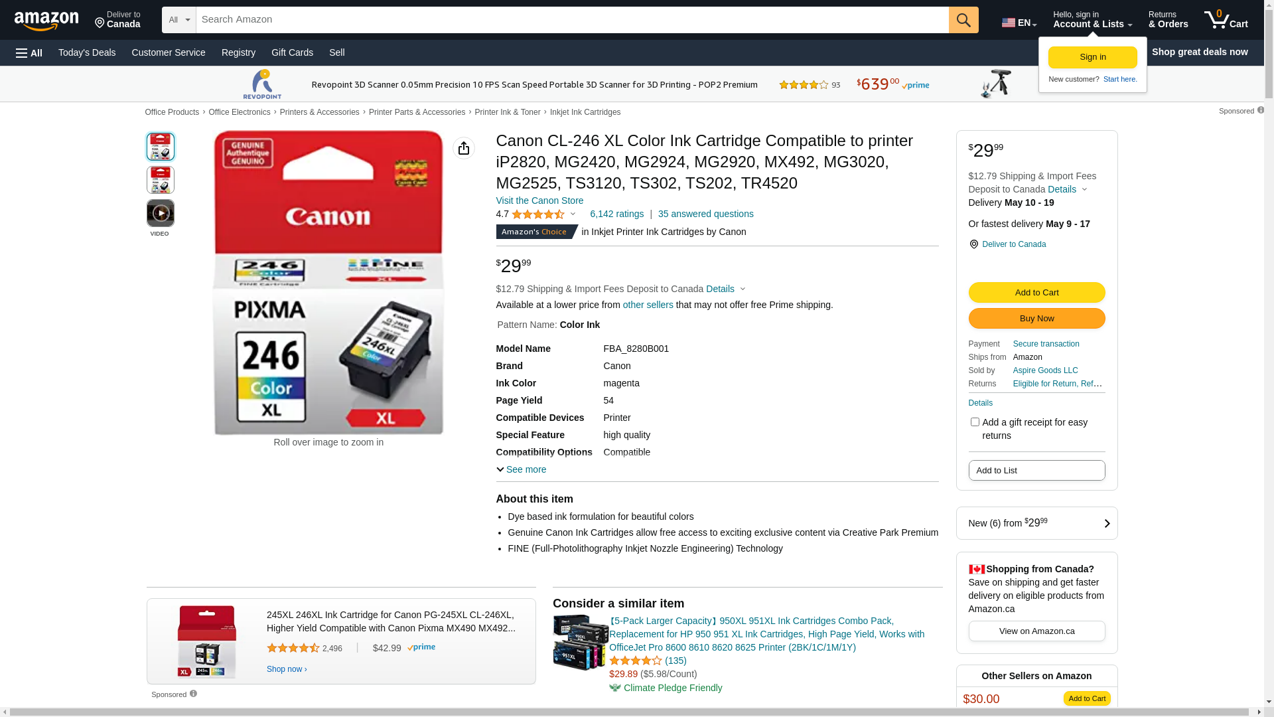Expand the EN language selector
The image size is (1274, 717).
(x=1019, y=23)
